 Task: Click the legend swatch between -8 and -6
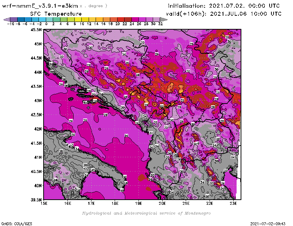pyautogui.click(x=21, y=19)
